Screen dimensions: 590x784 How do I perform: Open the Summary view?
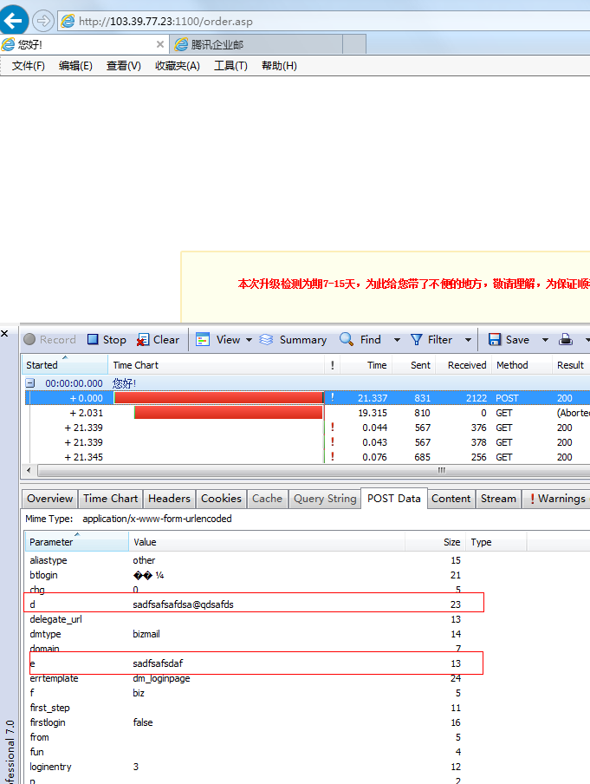(x=293, y=340)
